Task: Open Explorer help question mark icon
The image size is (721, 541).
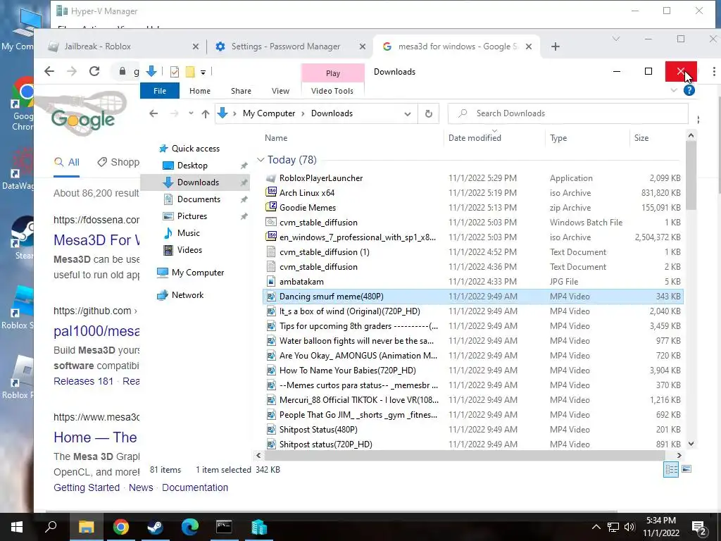Action: pos(689,90)
